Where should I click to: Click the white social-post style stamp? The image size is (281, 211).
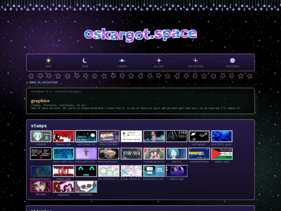(x=131, y=136)
